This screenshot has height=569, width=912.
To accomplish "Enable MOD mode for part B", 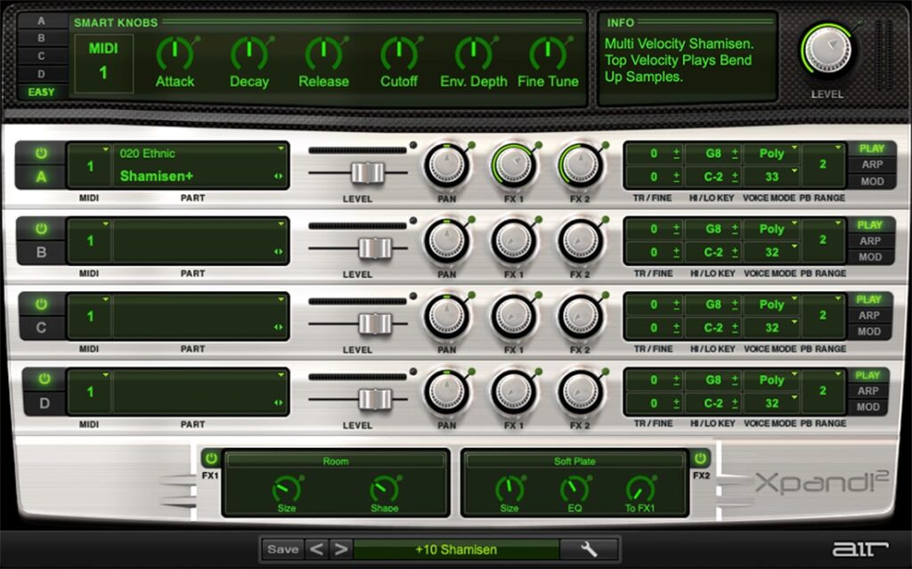I will coord(870,256).
